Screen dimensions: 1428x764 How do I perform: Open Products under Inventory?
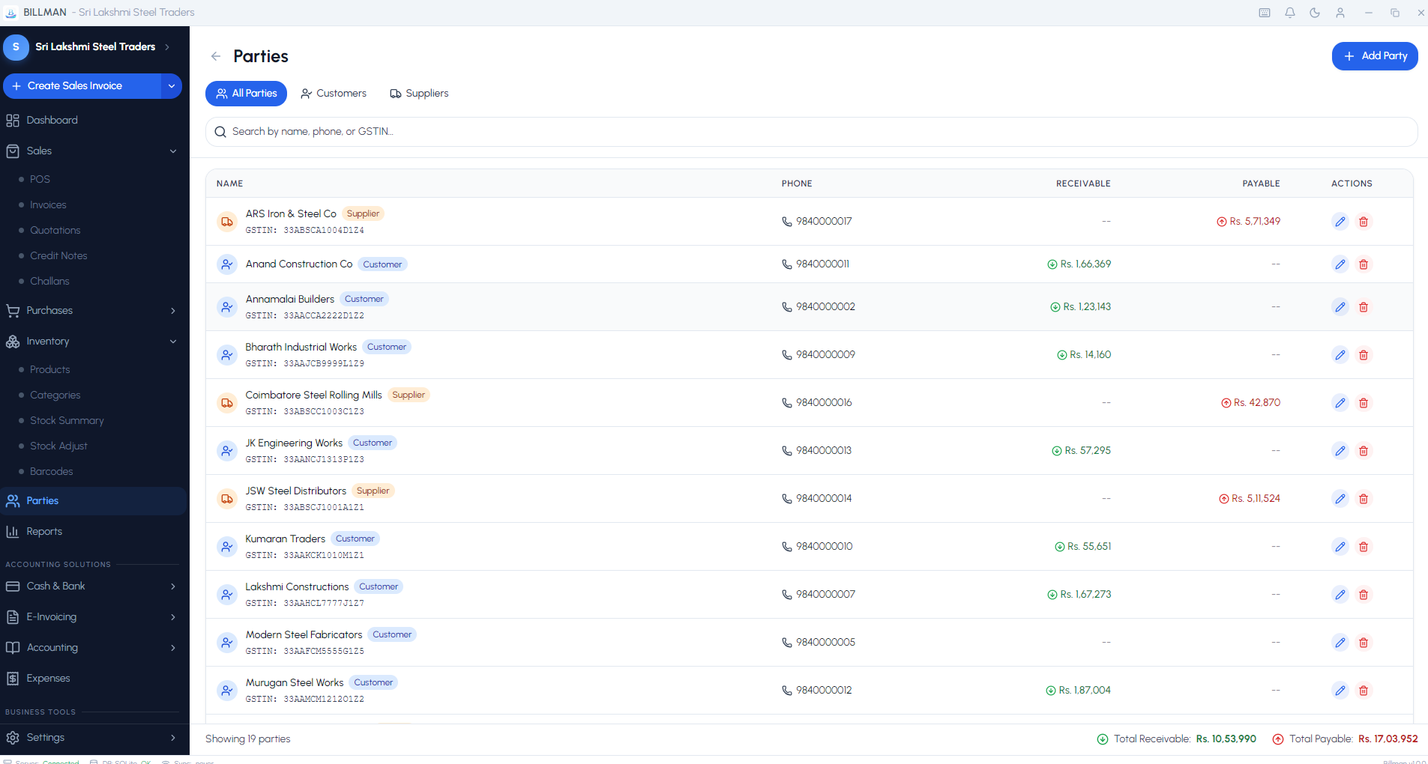(x=49, y=370)
